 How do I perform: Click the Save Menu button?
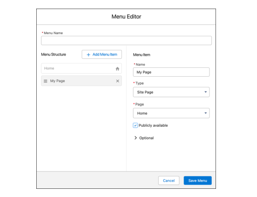197,181
